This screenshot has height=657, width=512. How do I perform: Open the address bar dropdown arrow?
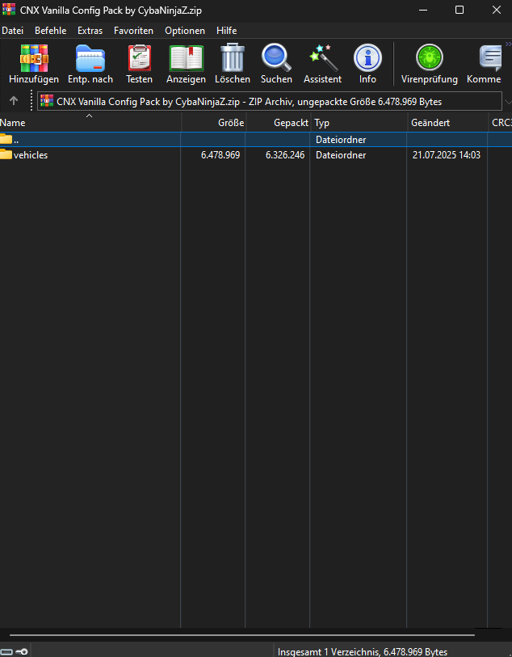click(508, 101)
